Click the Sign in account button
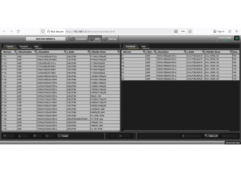Viewport: 241px width, 172px height. pos(219,31)
